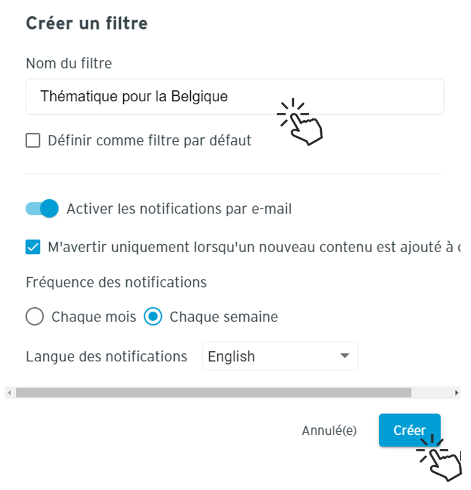Click the horizontal scrollbar right arrow
471x490 pixels.
pos(456,393)
